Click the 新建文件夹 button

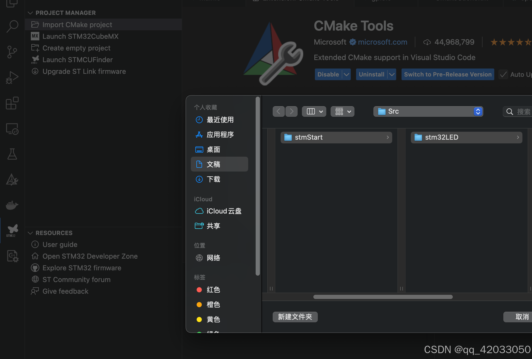295,317
